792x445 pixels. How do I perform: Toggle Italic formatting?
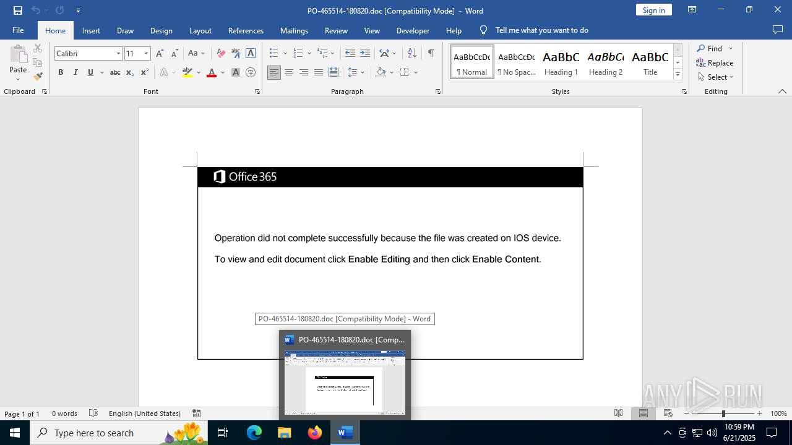[x=75, y=72]
